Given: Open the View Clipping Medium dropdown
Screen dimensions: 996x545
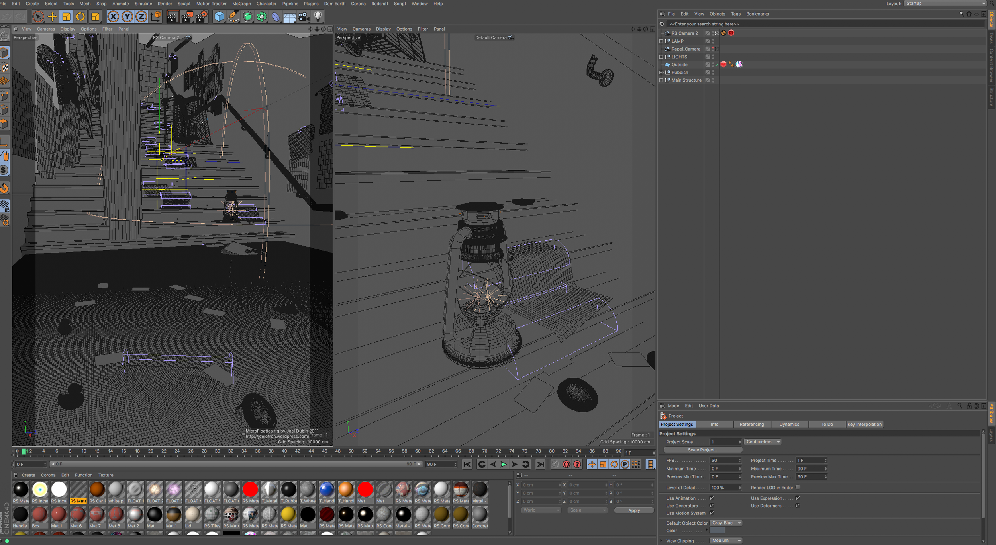Looking at the screenshot, I should click(726, 541).
